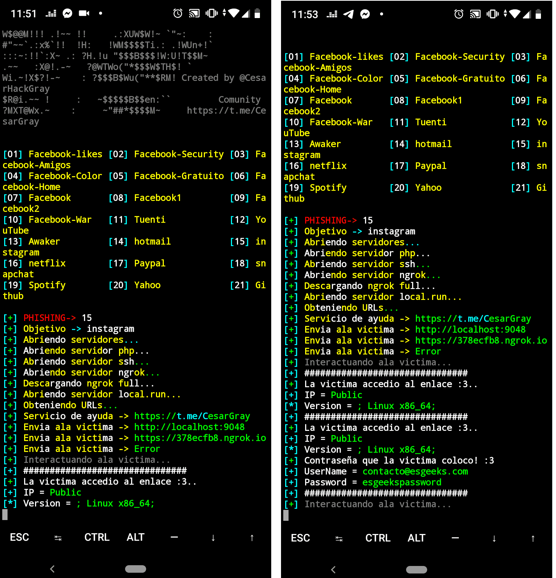Tap red PHISHING-> prompt in left terminal
This screenshot has height=578, width=556.
point(50,318)
